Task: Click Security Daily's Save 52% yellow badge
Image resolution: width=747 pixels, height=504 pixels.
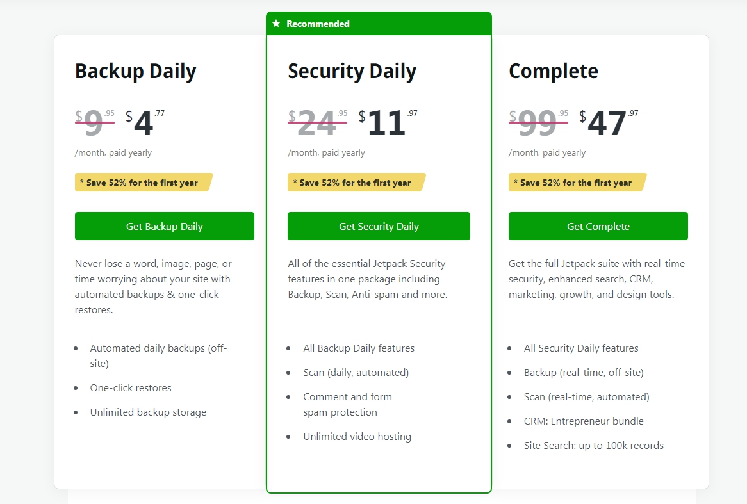Action: 355,183
